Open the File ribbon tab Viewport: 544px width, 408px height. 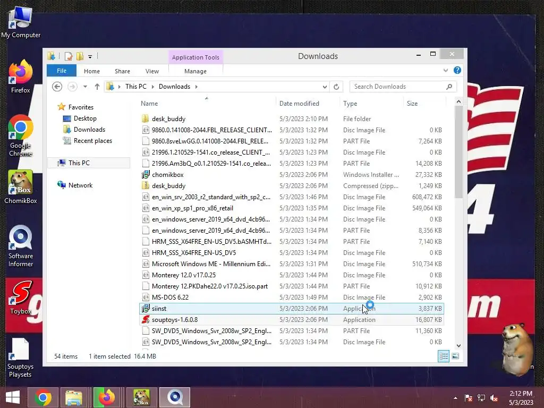tap(62, 71)
